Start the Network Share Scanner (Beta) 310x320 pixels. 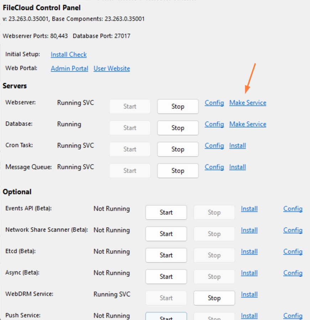tap(166, 234)
